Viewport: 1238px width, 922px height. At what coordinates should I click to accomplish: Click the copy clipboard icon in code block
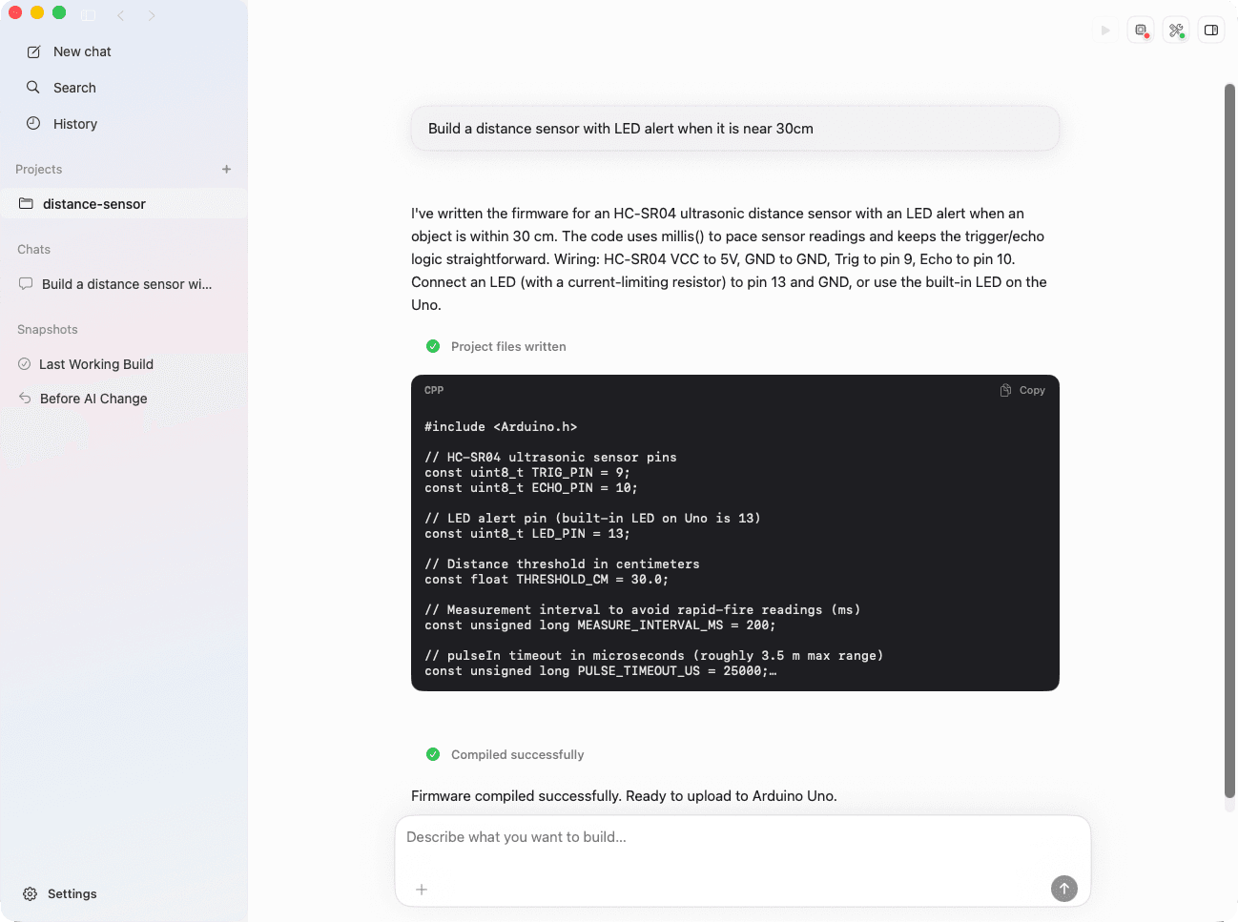pyautogui.click(x=1005, y=390)
